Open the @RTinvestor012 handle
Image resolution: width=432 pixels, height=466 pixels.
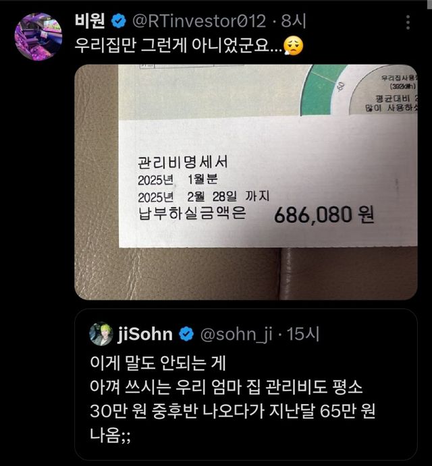(199, 22)
